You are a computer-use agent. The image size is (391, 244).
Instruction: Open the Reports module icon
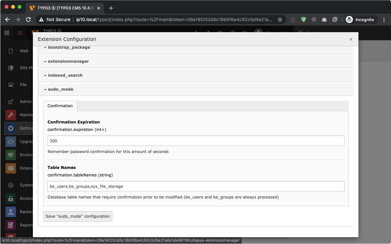[x=11, y=225]
